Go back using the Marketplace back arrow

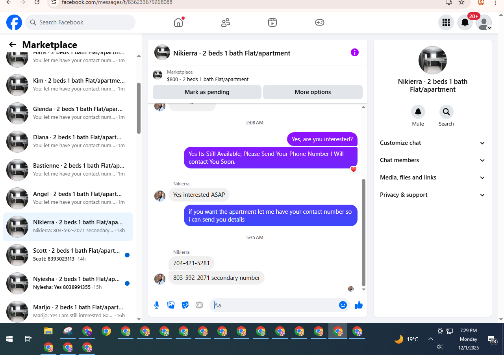pos(13,44)
